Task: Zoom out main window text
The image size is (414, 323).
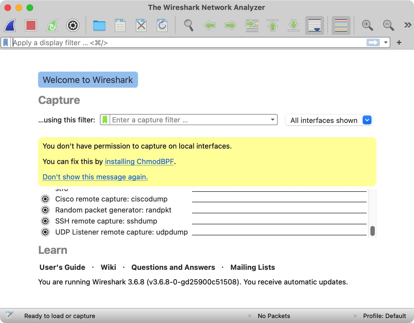Action: 388,25
